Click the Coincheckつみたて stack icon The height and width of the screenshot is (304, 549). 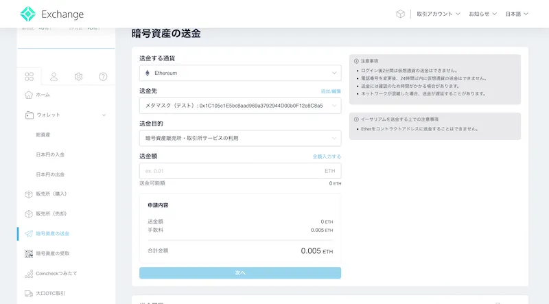click(x=29, y=274)
